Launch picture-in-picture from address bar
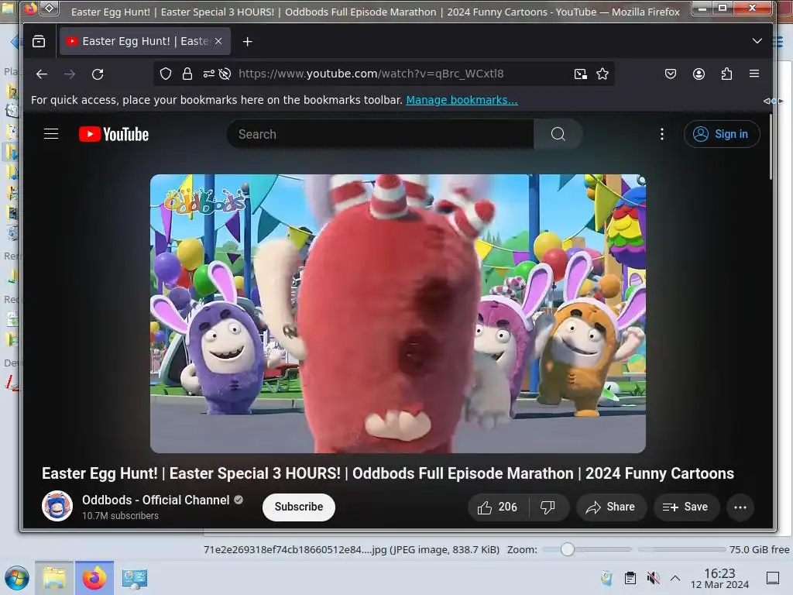The width and height of the screenshot is (793, 595). (x=581, y=74)
